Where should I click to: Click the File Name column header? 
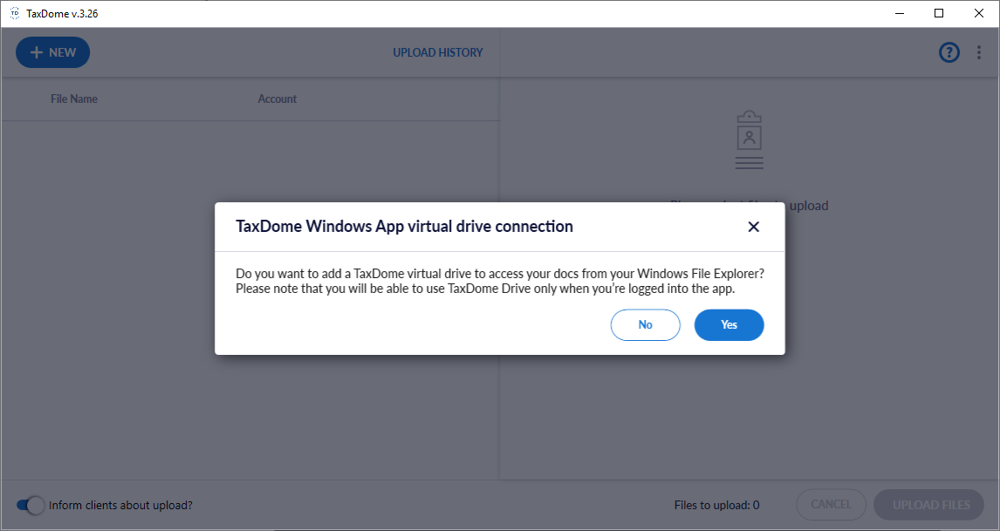click(x=74, y=99)
